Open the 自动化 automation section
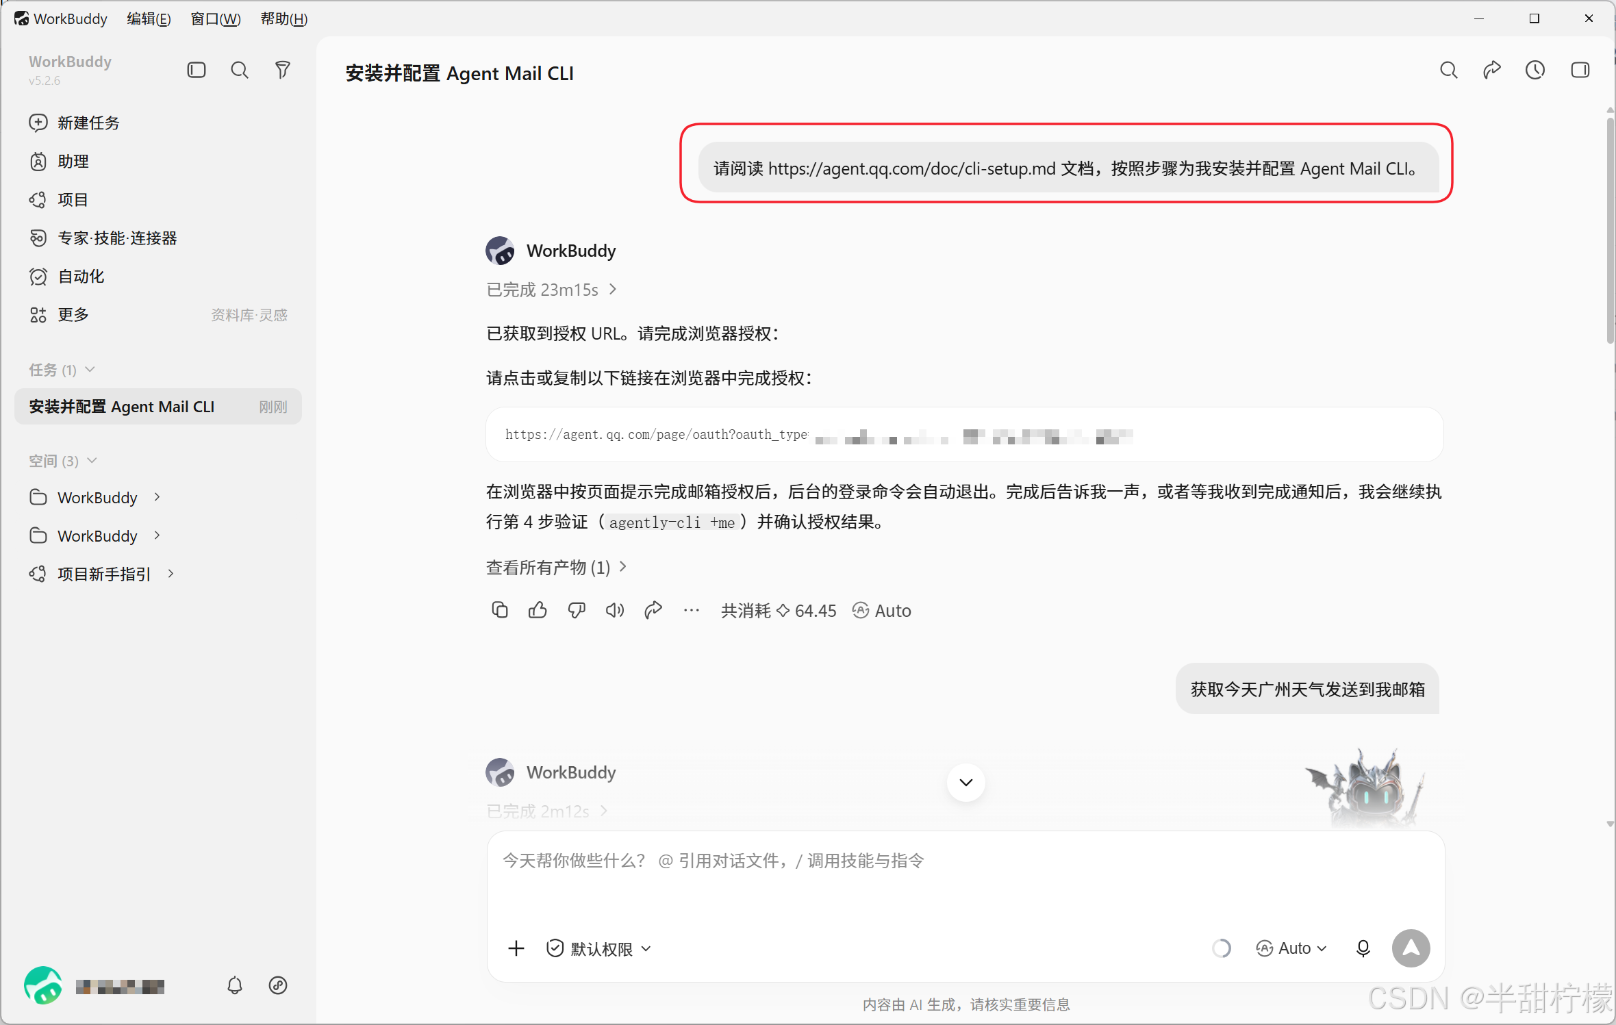The image size is (1616, 1025). [67, 276]
